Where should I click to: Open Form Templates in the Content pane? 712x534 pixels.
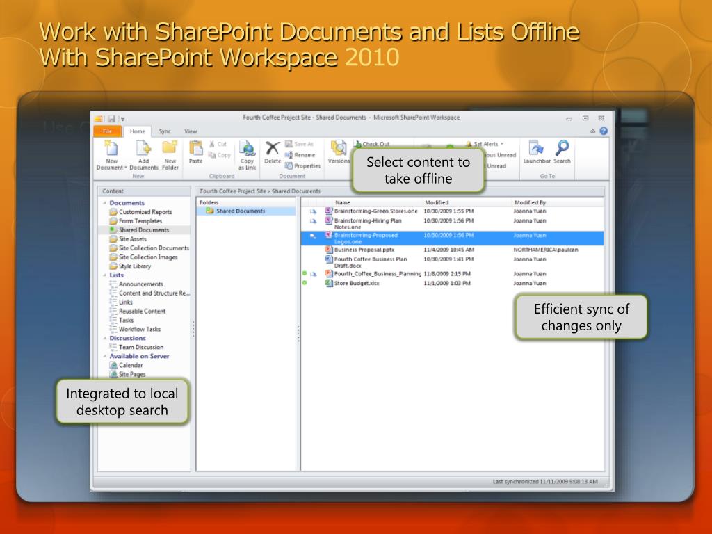point(140,221)
